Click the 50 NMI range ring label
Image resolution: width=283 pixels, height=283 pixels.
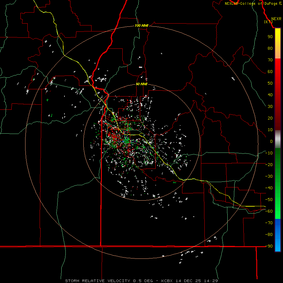[x=141, y=84]
